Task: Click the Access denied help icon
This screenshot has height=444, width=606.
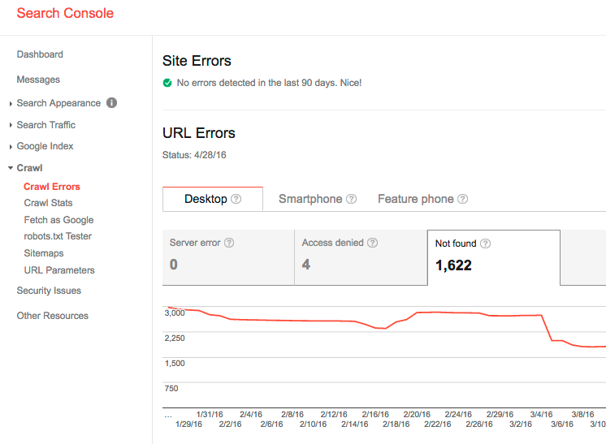Action: (x=373, y=243)
